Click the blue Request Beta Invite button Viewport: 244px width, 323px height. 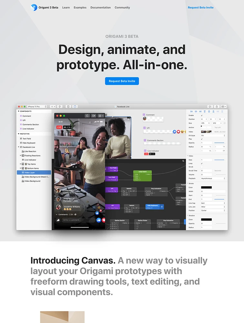point(122,81)
